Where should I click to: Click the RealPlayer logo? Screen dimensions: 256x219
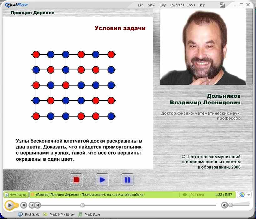(x=17, y=5)
